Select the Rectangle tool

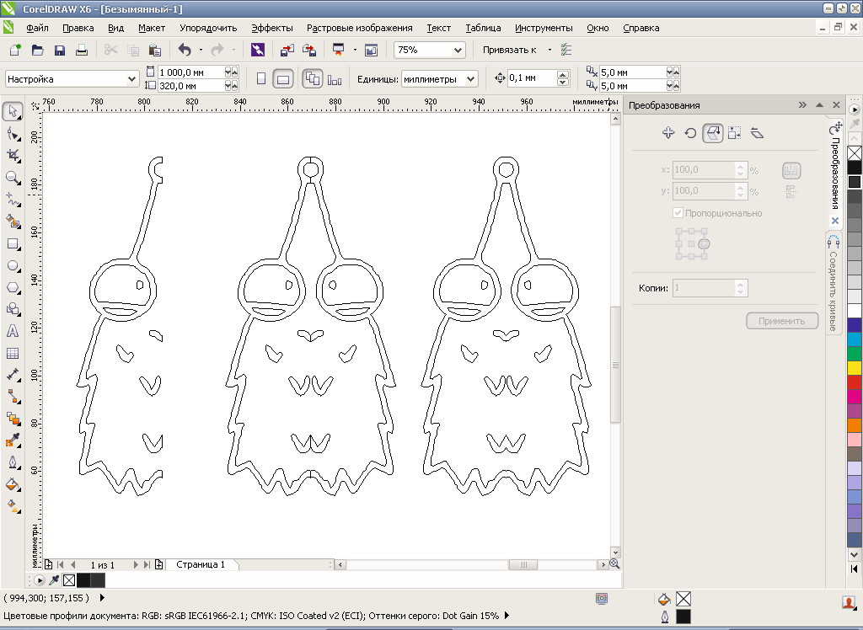[13, 243]
